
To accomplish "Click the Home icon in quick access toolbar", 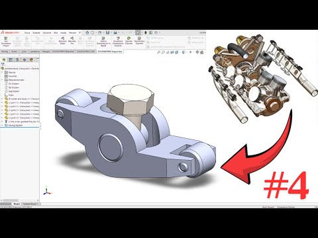I will (87, 32).
